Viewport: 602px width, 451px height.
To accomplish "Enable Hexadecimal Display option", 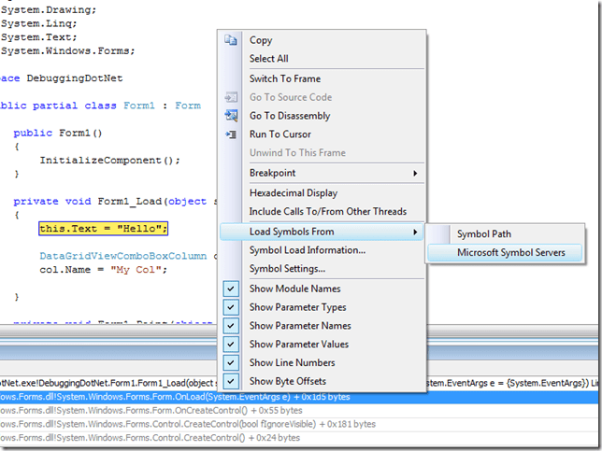I will [x=293, y=193].
